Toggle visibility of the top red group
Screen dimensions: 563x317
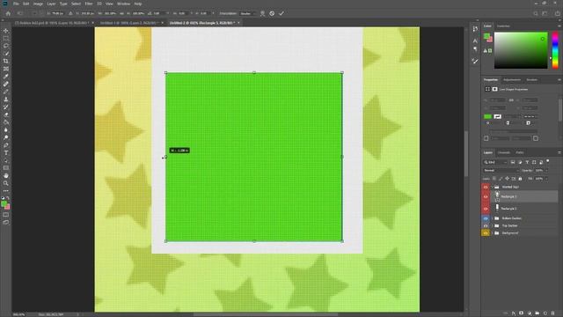(486, 187)
